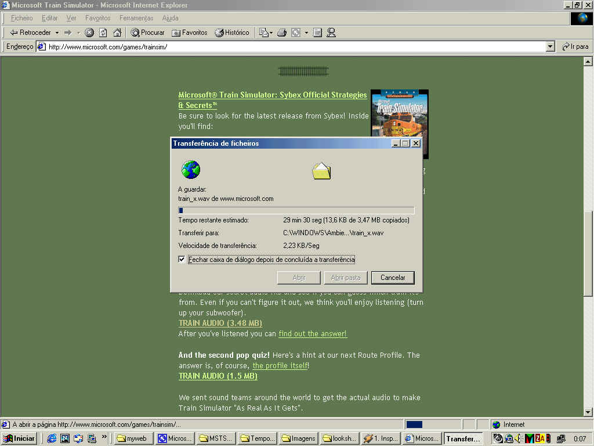Image resolution: width=594 pixels, height=446 pixels.
Task: Switch to the MSTS taskbar folder
Action: coord(216,438)
